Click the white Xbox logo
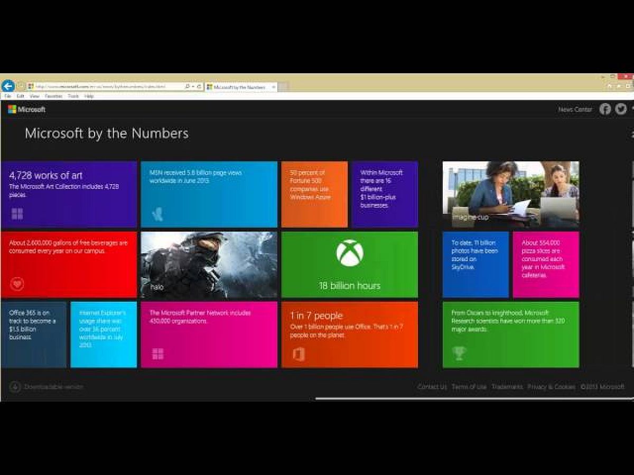This screenshot has height=475, width=634. click(x=349, y=253)
